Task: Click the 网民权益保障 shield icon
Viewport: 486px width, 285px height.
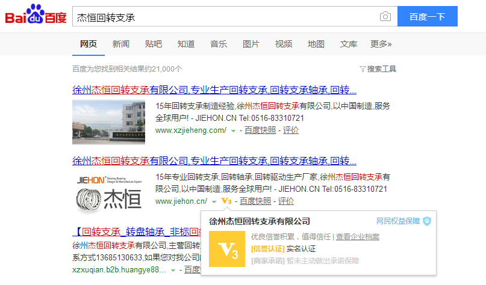Action: (x=427, y=221)
